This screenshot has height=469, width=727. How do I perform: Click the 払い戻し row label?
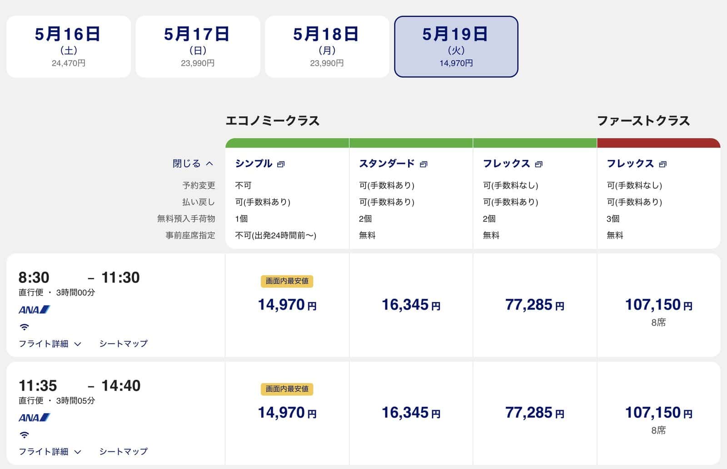click(199, 202)
